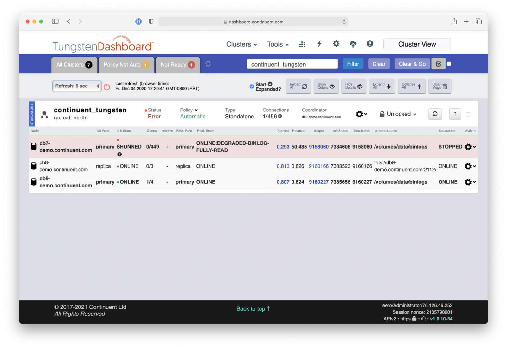Click the Reload All button
Screen dimensions: 507x349
pyautogui.click(x=298, y=86)
